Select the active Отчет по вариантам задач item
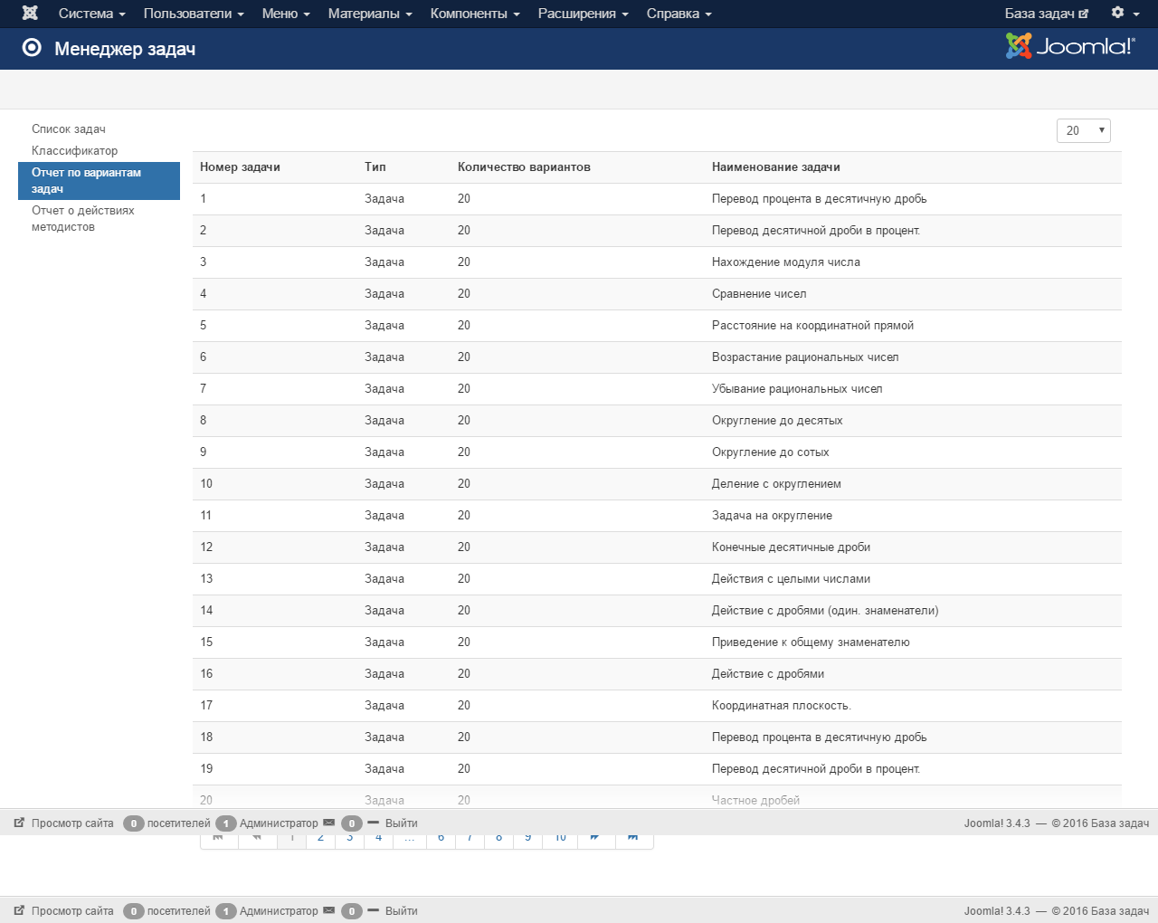The width and height of the screenshot is (1158, 923). 99,181
